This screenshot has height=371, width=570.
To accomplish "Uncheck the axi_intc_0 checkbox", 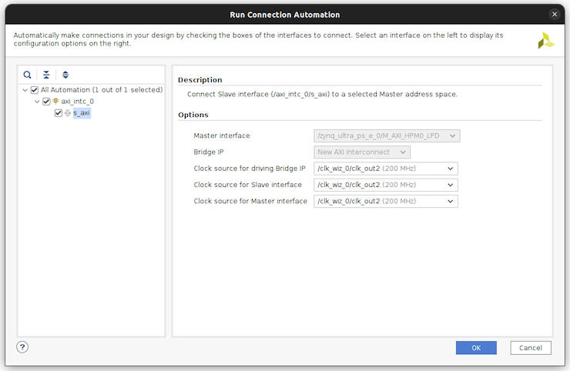I will [x=46, y=102].
